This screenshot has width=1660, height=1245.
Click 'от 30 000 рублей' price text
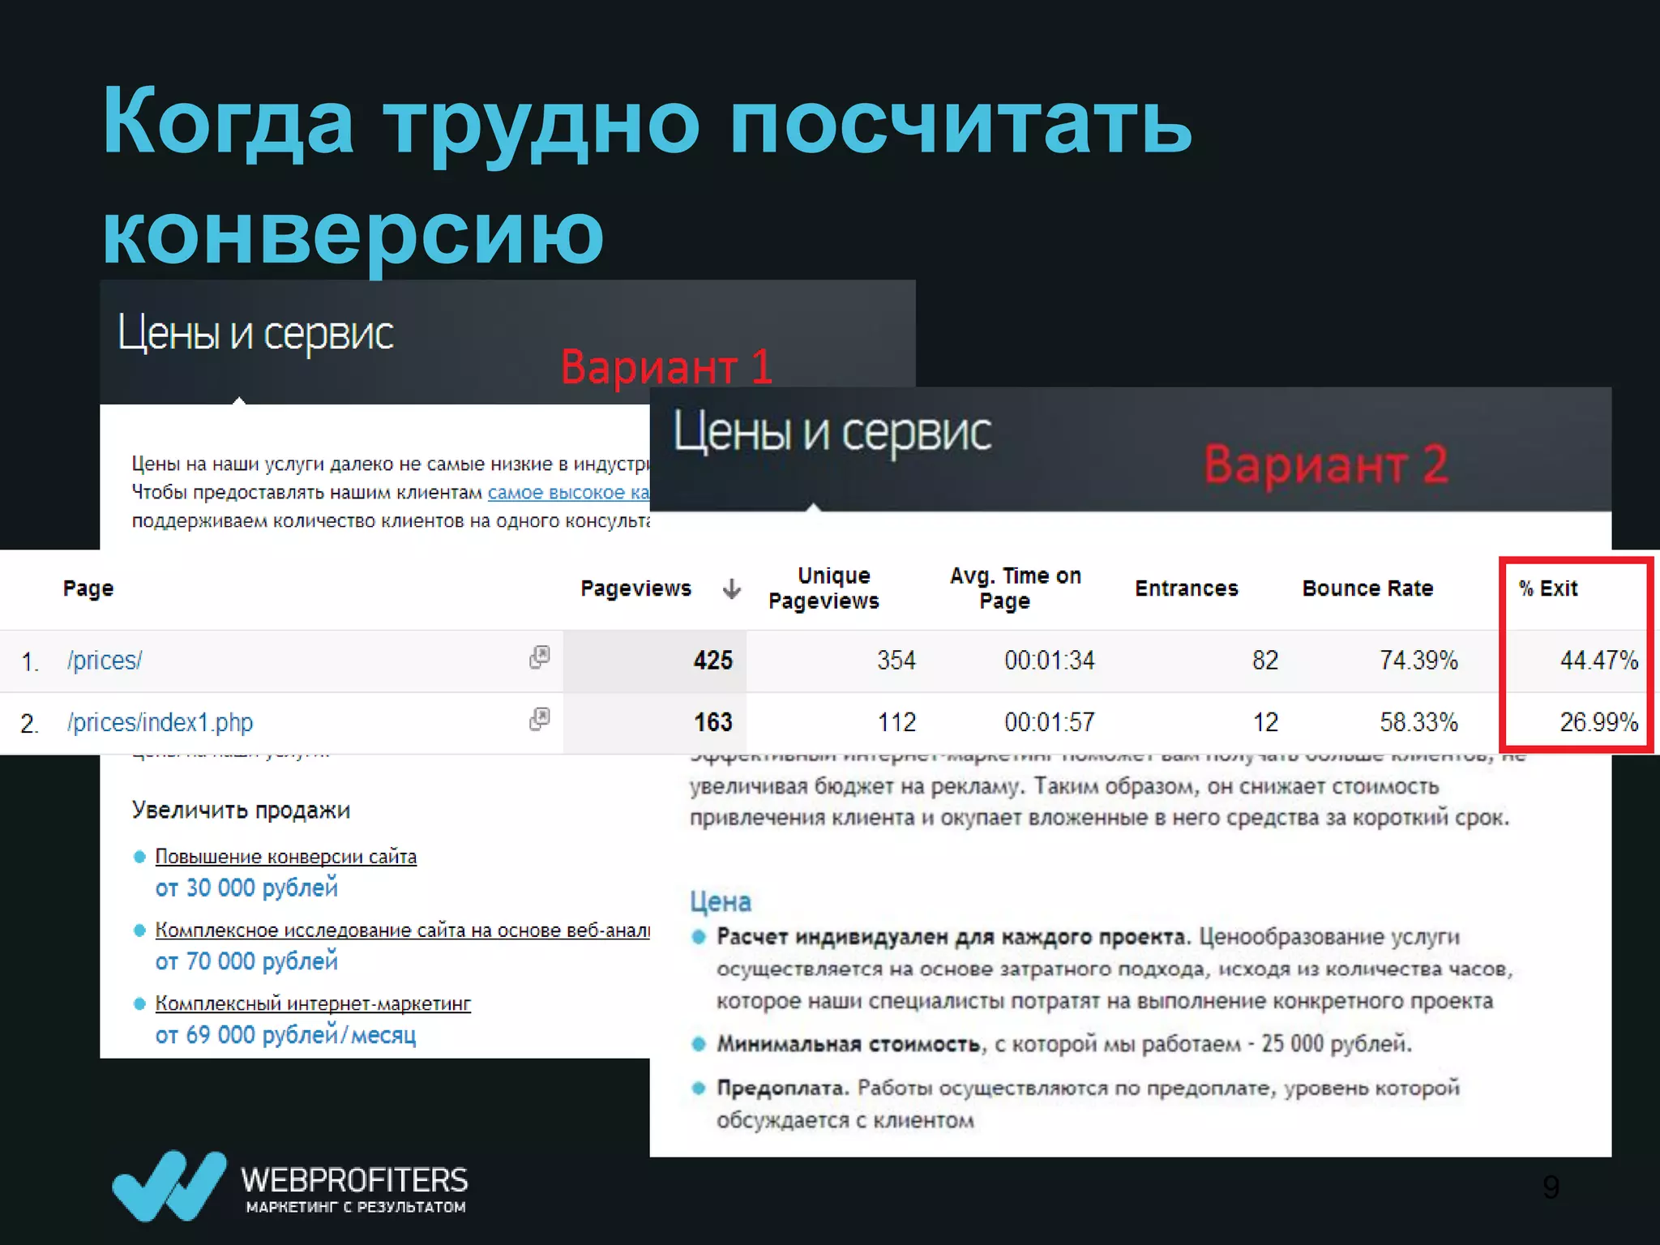[246, 888]
